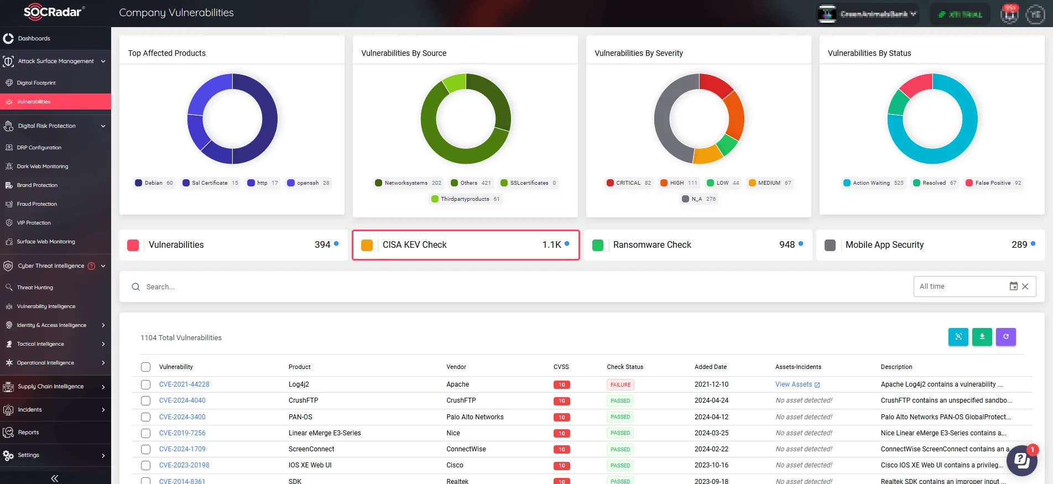Collapse Cyber Threat Intelligence chevron
This screenshot has width=1053, height=484.
(103, 266)
